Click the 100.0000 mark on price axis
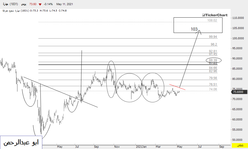This screenshot has width=248, height=149. coord(238,38)
